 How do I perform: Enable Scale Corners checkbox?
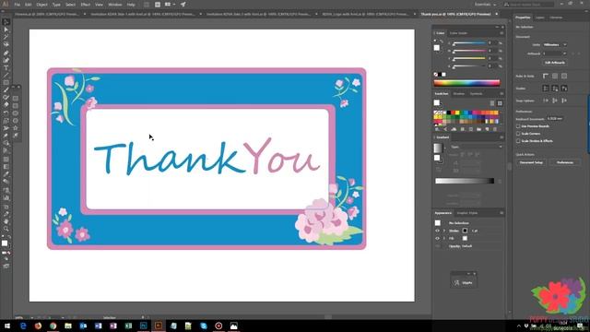(x=518, y=134)
